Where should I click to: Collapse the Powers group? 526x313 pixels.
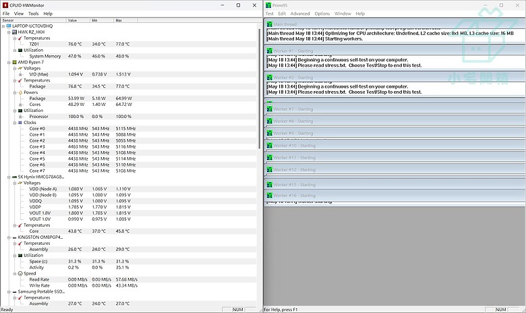coord(15,92)
